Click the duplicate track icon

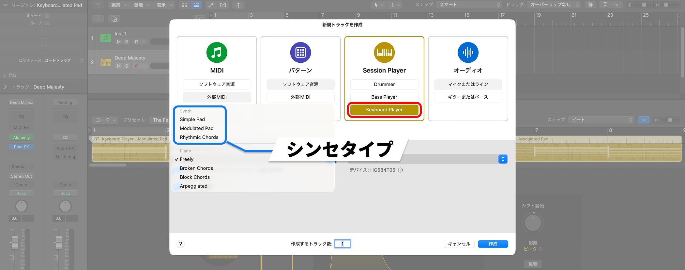coord(114,19)
